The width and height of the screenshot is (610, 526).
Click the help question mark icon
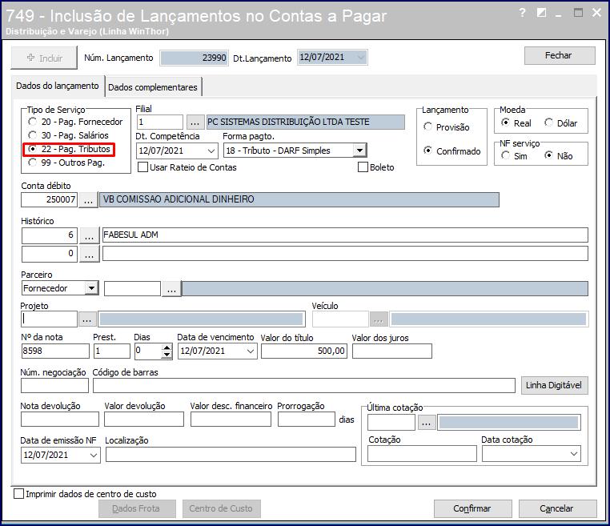[523, 13]
